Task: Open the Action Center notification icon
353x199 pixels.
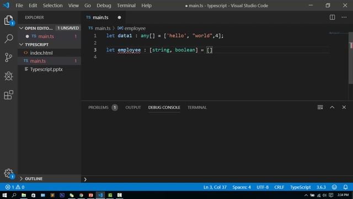Action: (x=331, y=195)
